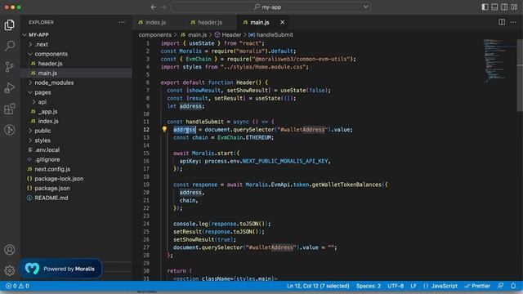Open notifications bell in status bar

(513, 286)
